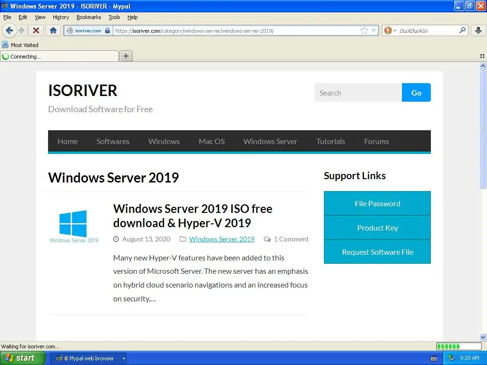
Task: Open Mac OS in the navigation bar
Action: point(212,141)
